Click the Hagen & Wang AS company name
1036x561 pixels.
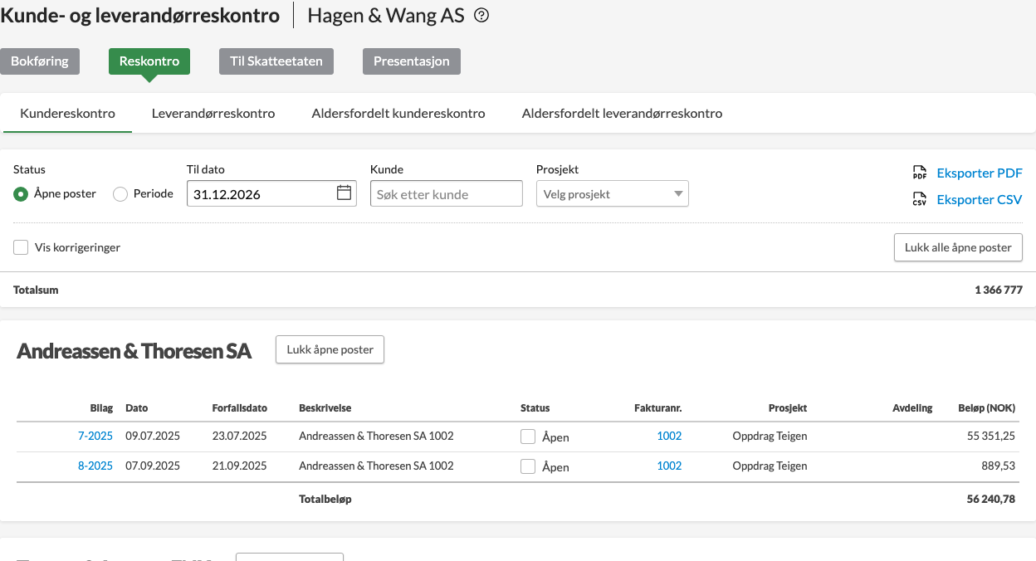coord(386,15)
